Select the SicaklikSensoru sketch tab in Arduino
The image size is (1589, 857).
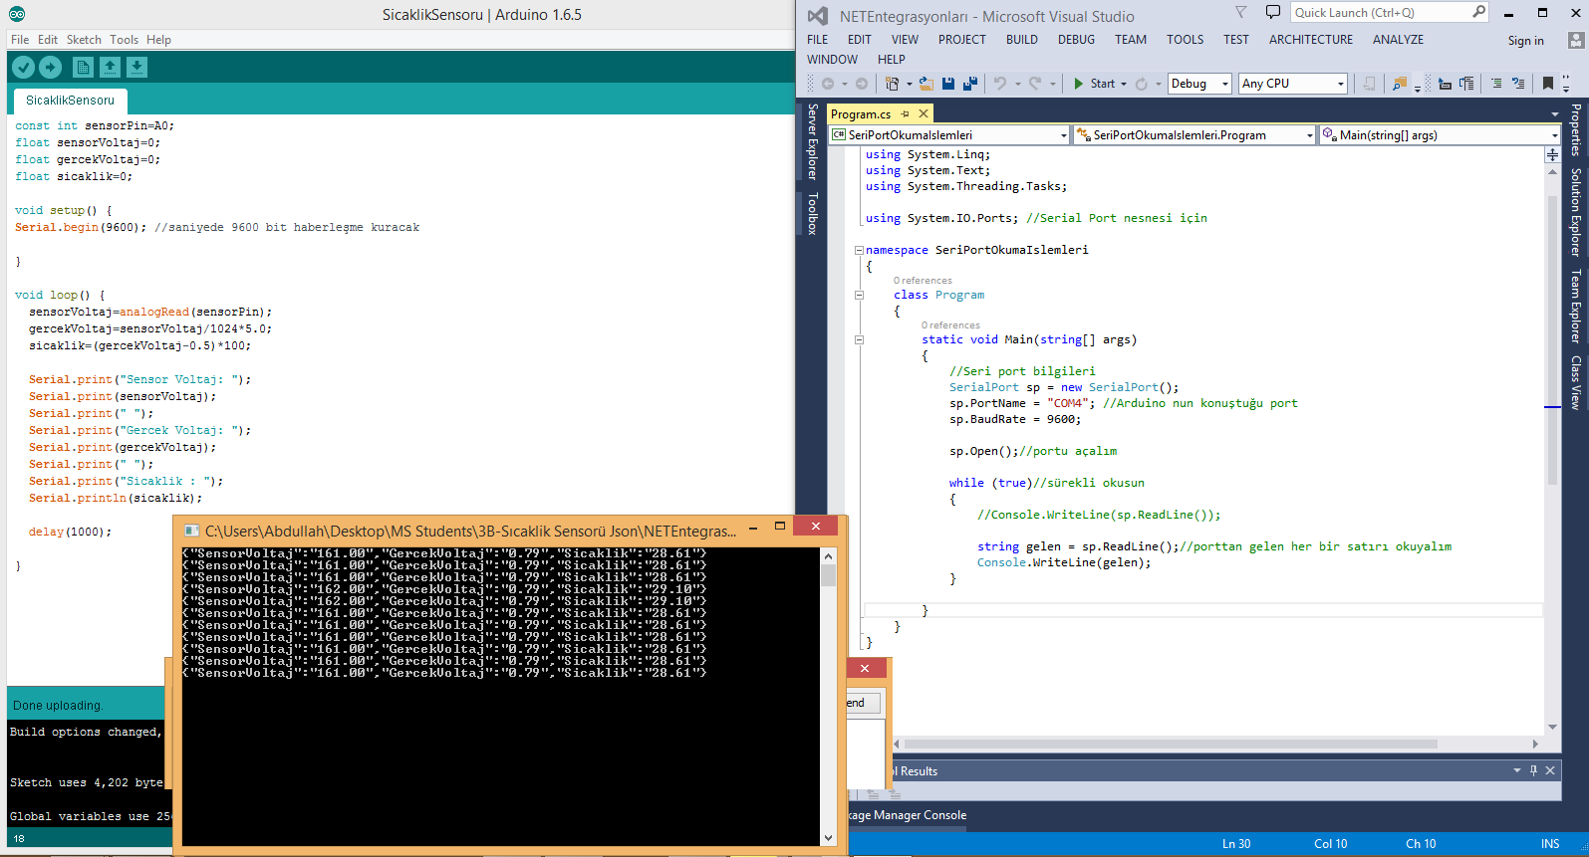tap(70, 101)
